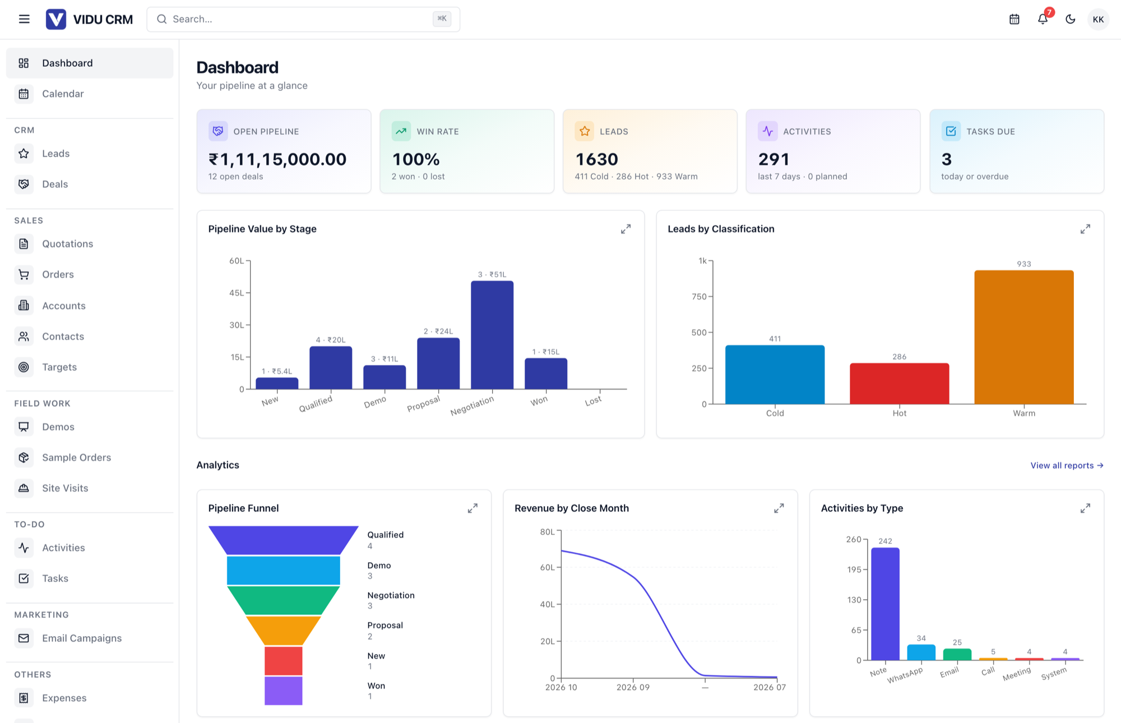The image size is (1121, 723).
Task: Click '411 Cold · 286 Hot · 933 Warm' text
Action: [636, 177]
